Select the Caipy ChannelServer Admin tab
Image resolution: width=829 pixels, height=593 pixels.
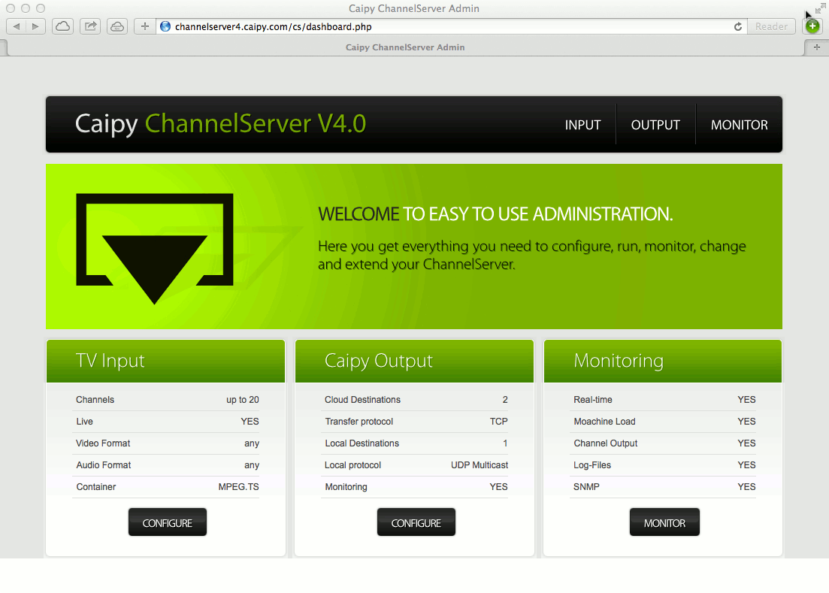pos(405,47)
